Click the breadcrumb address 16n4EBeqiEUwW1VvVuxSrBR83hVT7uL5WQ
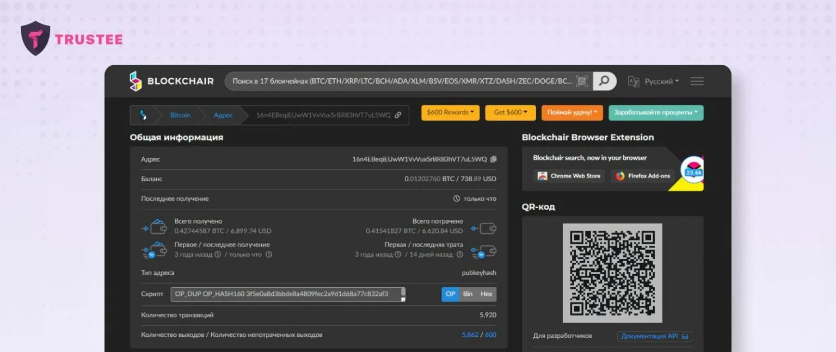This screenshot has width=836, height=352. click(323, 115)
